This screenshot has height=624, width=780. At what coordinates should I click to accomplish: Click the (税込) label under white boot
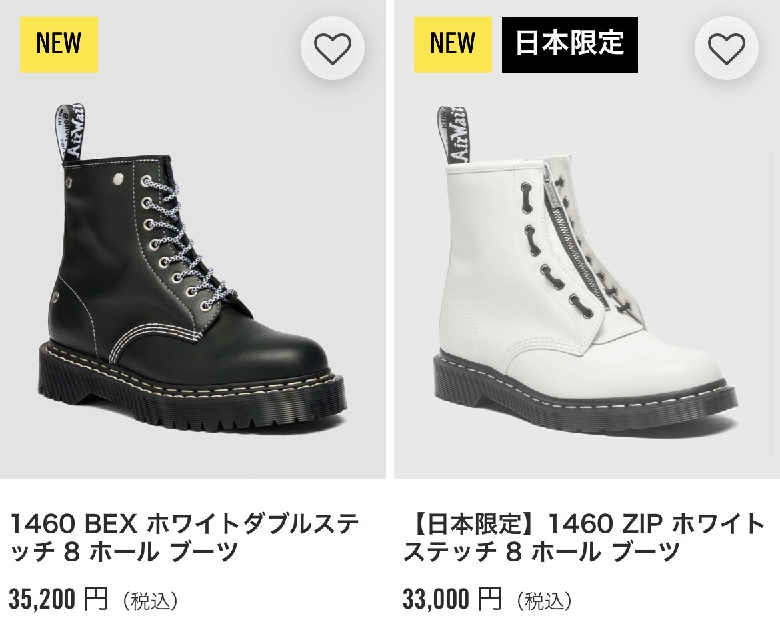(543, 601)
